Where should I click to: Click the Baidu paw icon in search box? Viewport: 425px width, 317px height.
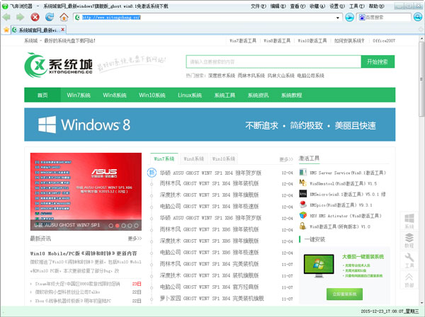362,17
